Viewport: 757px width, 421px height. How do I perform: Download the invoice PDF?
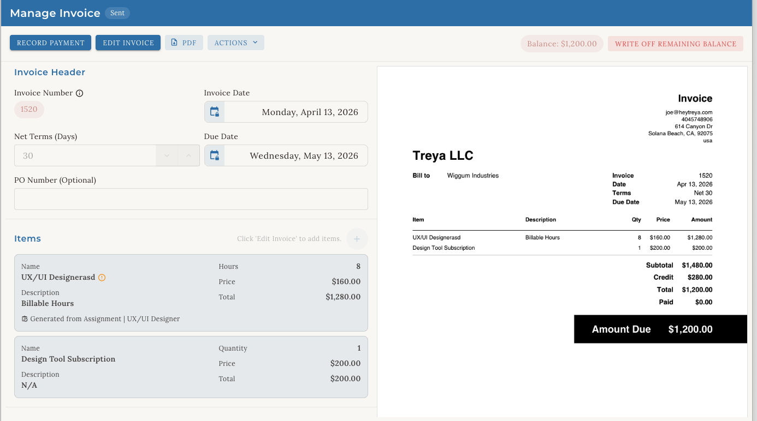coord(184,43)
